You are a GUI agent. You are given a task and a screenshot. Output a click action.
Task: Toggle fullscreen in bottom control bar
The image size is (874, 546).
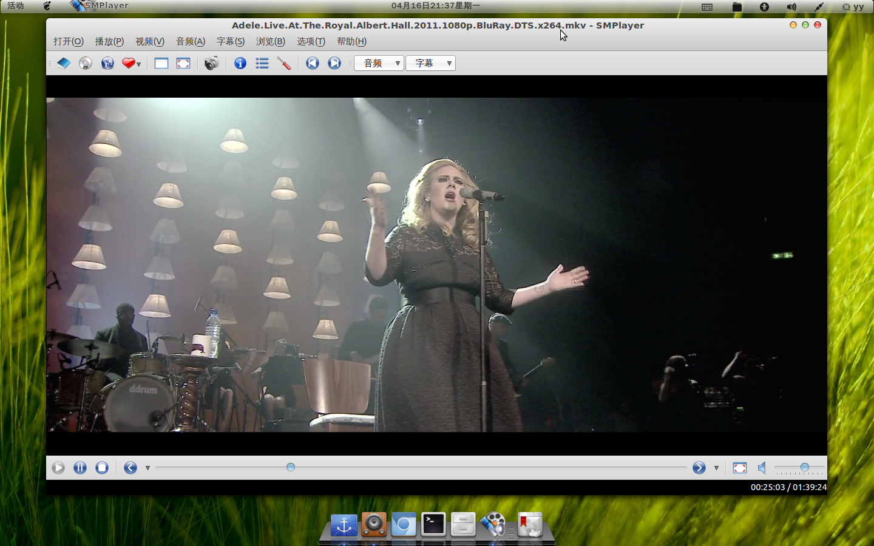click(740, 468)
